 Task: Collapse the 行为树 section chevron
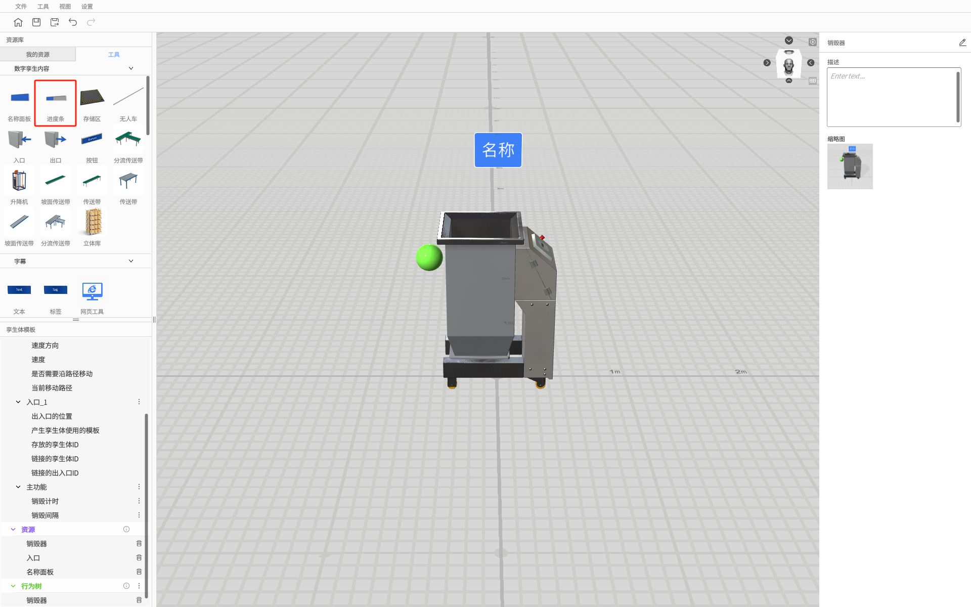coord(13,586)
